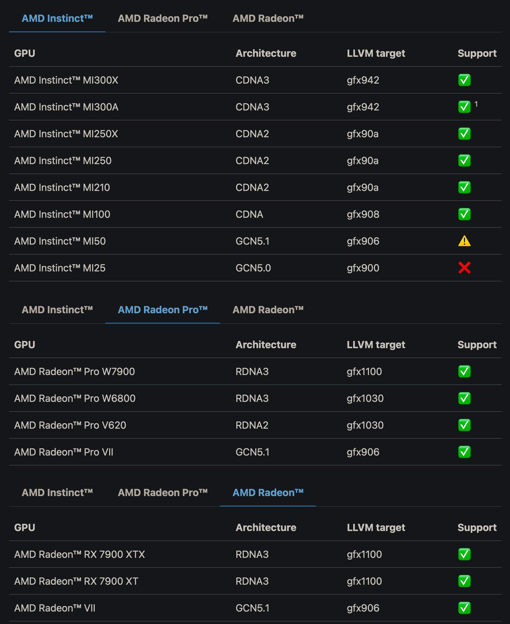The image size is (510, 624).
Task: Click the AMD Instinct MI250X row name
Action: pyautogui.click(x=66, y=134)
